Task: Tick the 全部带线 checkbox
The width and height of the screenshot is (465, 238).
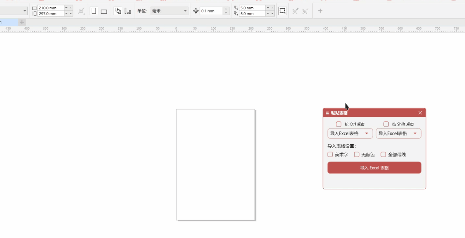Action: coord(383,155)
